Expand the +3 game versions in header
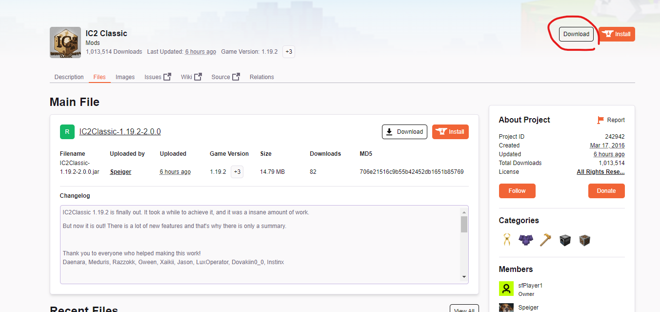 (289, 52)
